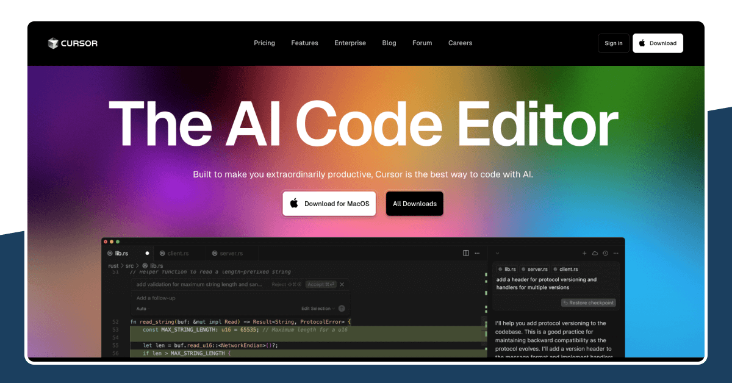Go to the Features page
This screenshot has height=383, width=732.
(304, 43)
